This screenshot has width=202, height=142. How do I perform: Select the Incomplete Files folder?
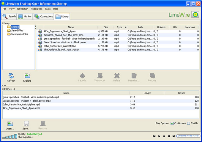click(x=19, y=34)
